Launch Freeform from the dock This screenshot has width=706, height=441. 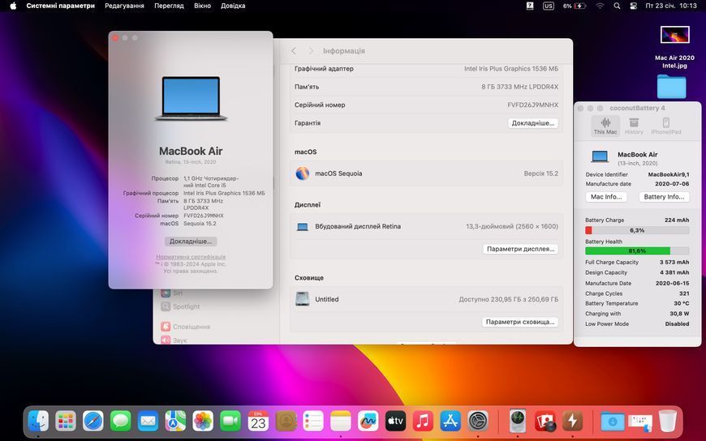[x=368, y=422]
